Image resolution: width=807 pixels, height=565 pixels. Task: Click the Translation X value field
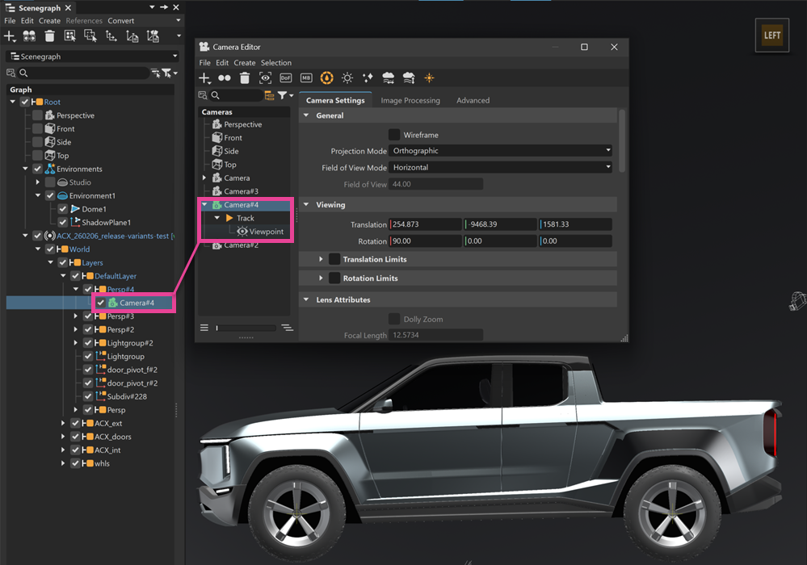pos(425,224)
